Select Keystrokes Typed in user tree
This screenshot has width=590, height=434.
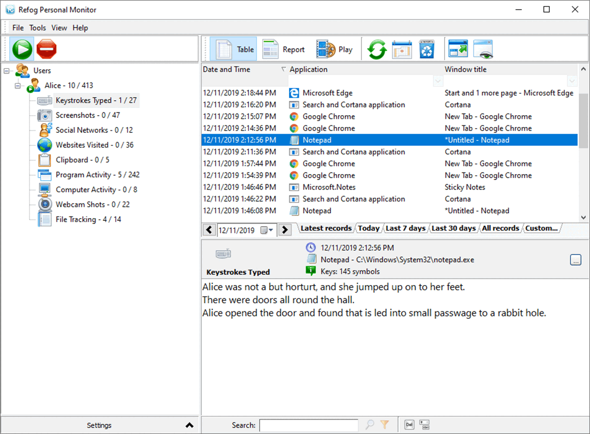pyautogui.click(x=96, y=100)
